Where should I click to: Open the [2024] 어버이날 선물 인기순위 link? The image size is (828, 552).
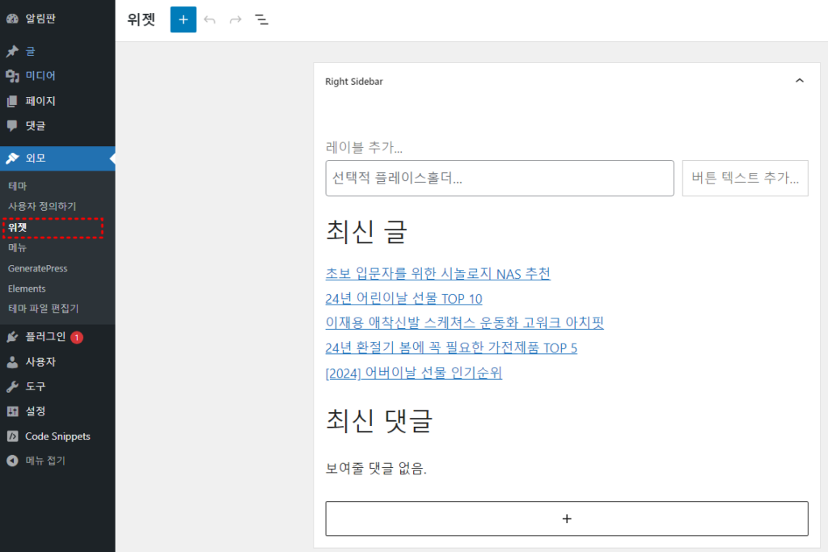(413, 373)
